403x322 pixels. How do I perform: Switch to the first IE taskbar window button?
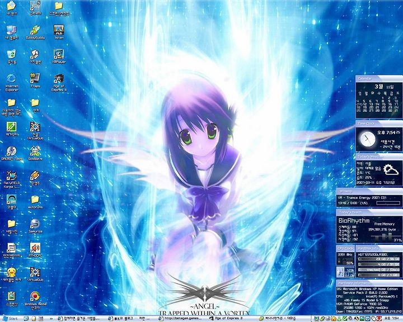80,319
